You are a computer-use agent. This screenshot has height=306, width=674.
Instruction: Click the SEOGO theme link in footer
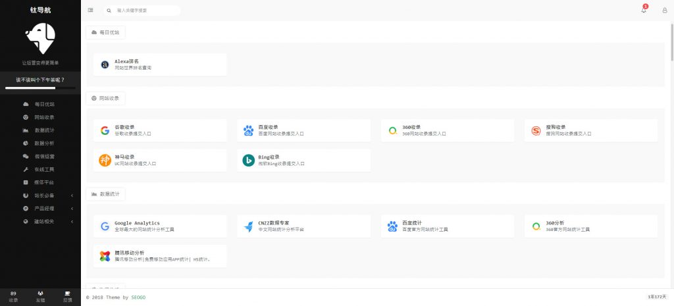click(138, 297)
